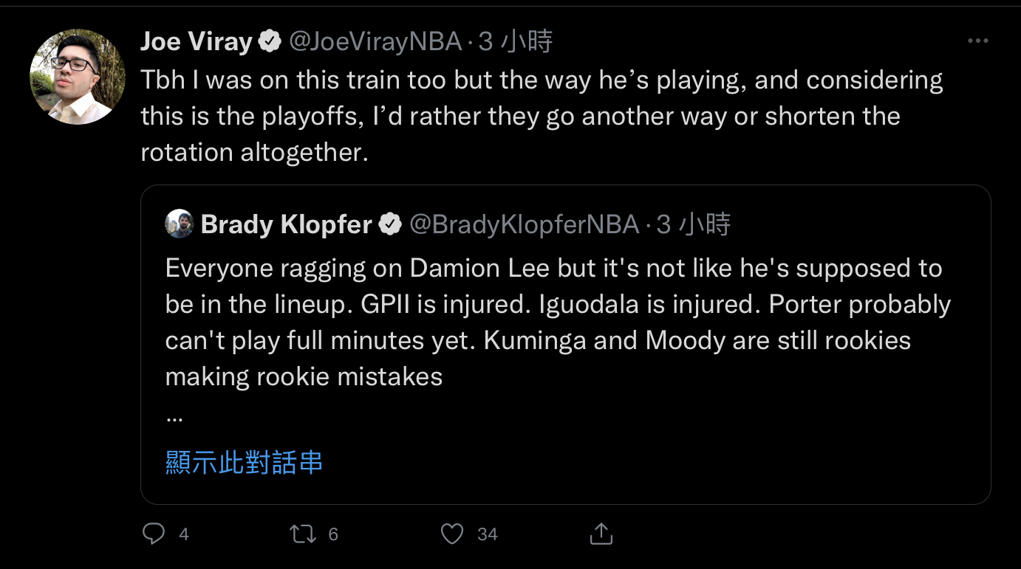
Task: Click the like count 34
Action: click(x=487, y=534)
